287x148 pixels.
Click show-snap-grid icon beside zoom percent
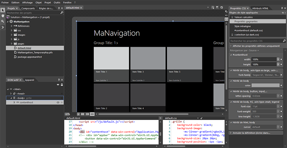click(83, 114)
